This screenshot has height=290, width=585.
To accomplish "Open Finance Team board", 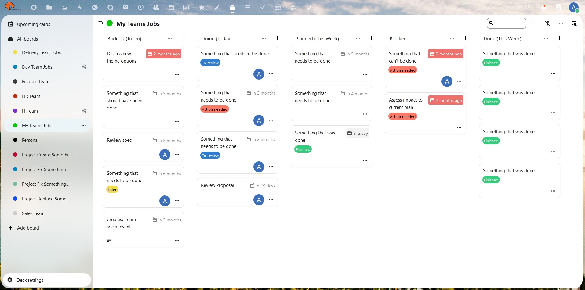I will (47, 81).
